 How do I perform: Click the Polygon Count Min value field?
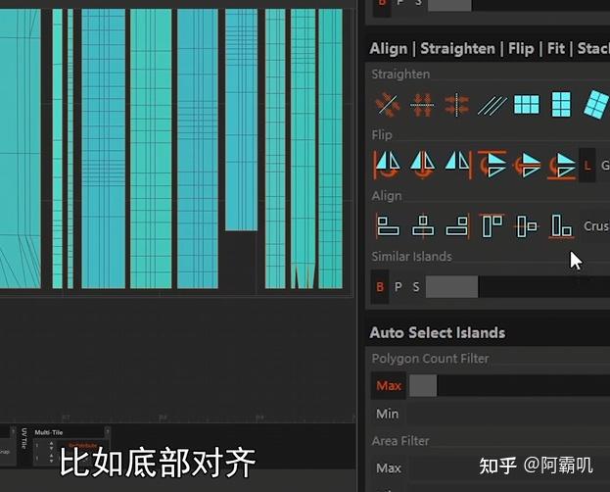[509, 414]
